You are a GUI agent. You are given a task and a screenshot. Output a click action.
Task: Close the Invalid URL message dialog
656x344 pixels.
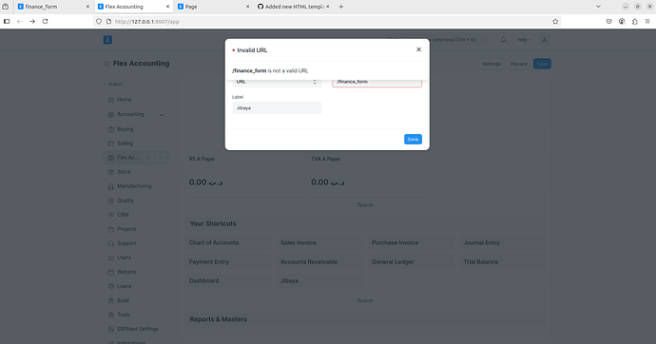[418, 49]
